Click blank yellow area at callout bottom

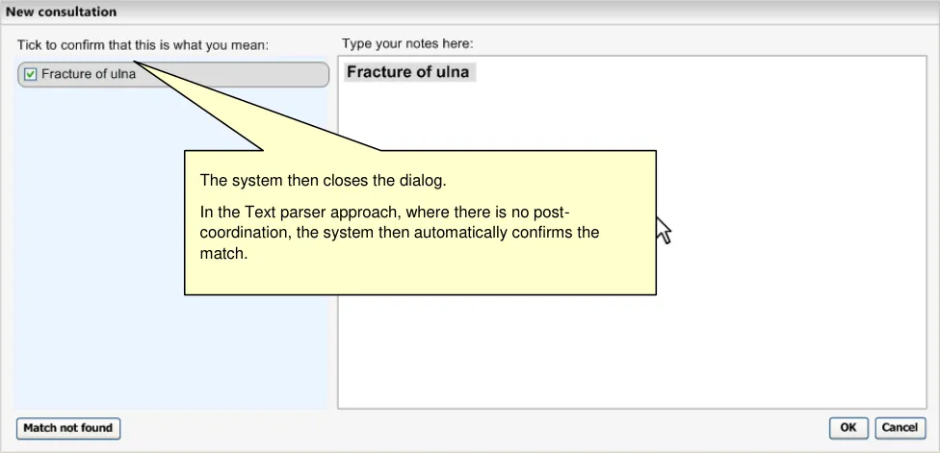point(420,279)
